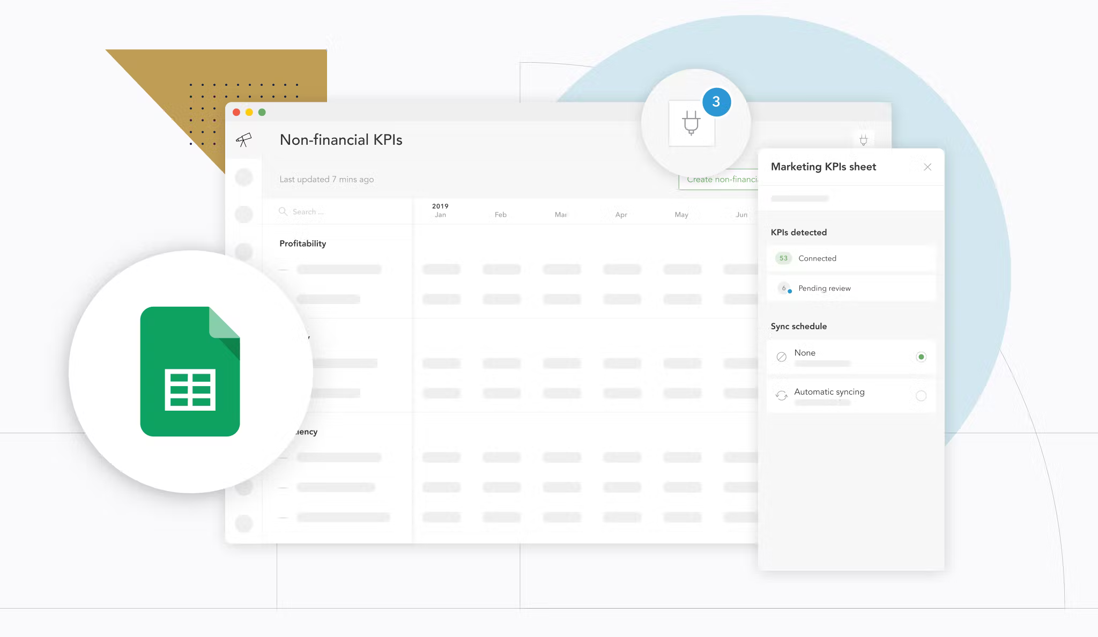The width and height of the screenshot is (1098, 637).
Task: Toggle the green macOS zoom traffic light
Action: coord(261,112)
